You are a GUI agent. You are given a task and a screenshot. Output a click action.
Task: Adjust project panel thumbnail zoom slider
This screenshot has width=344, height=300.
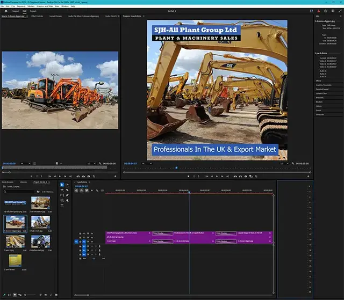click(30, 295)
